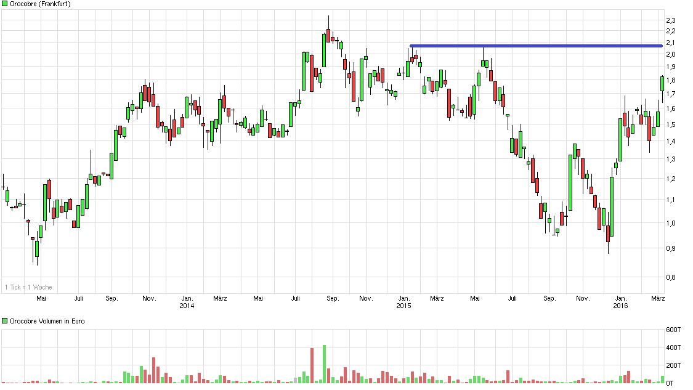
Task: Open the 2016 year marker on the timeline
Action: click(620, 304)
